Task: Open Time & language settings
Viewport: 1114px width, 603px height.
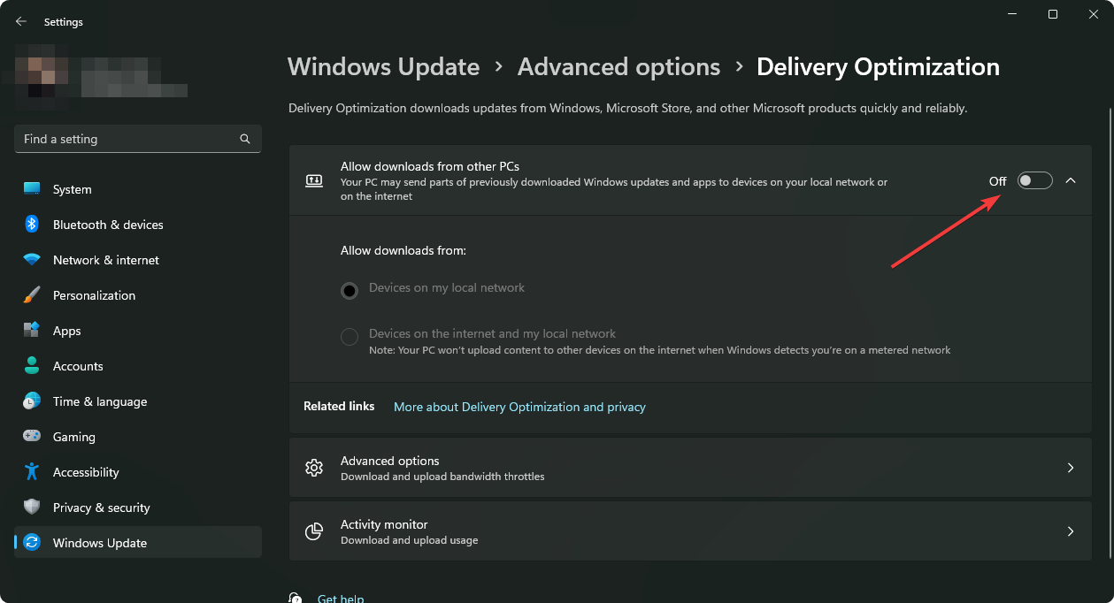Action: [x=138, y=401]
